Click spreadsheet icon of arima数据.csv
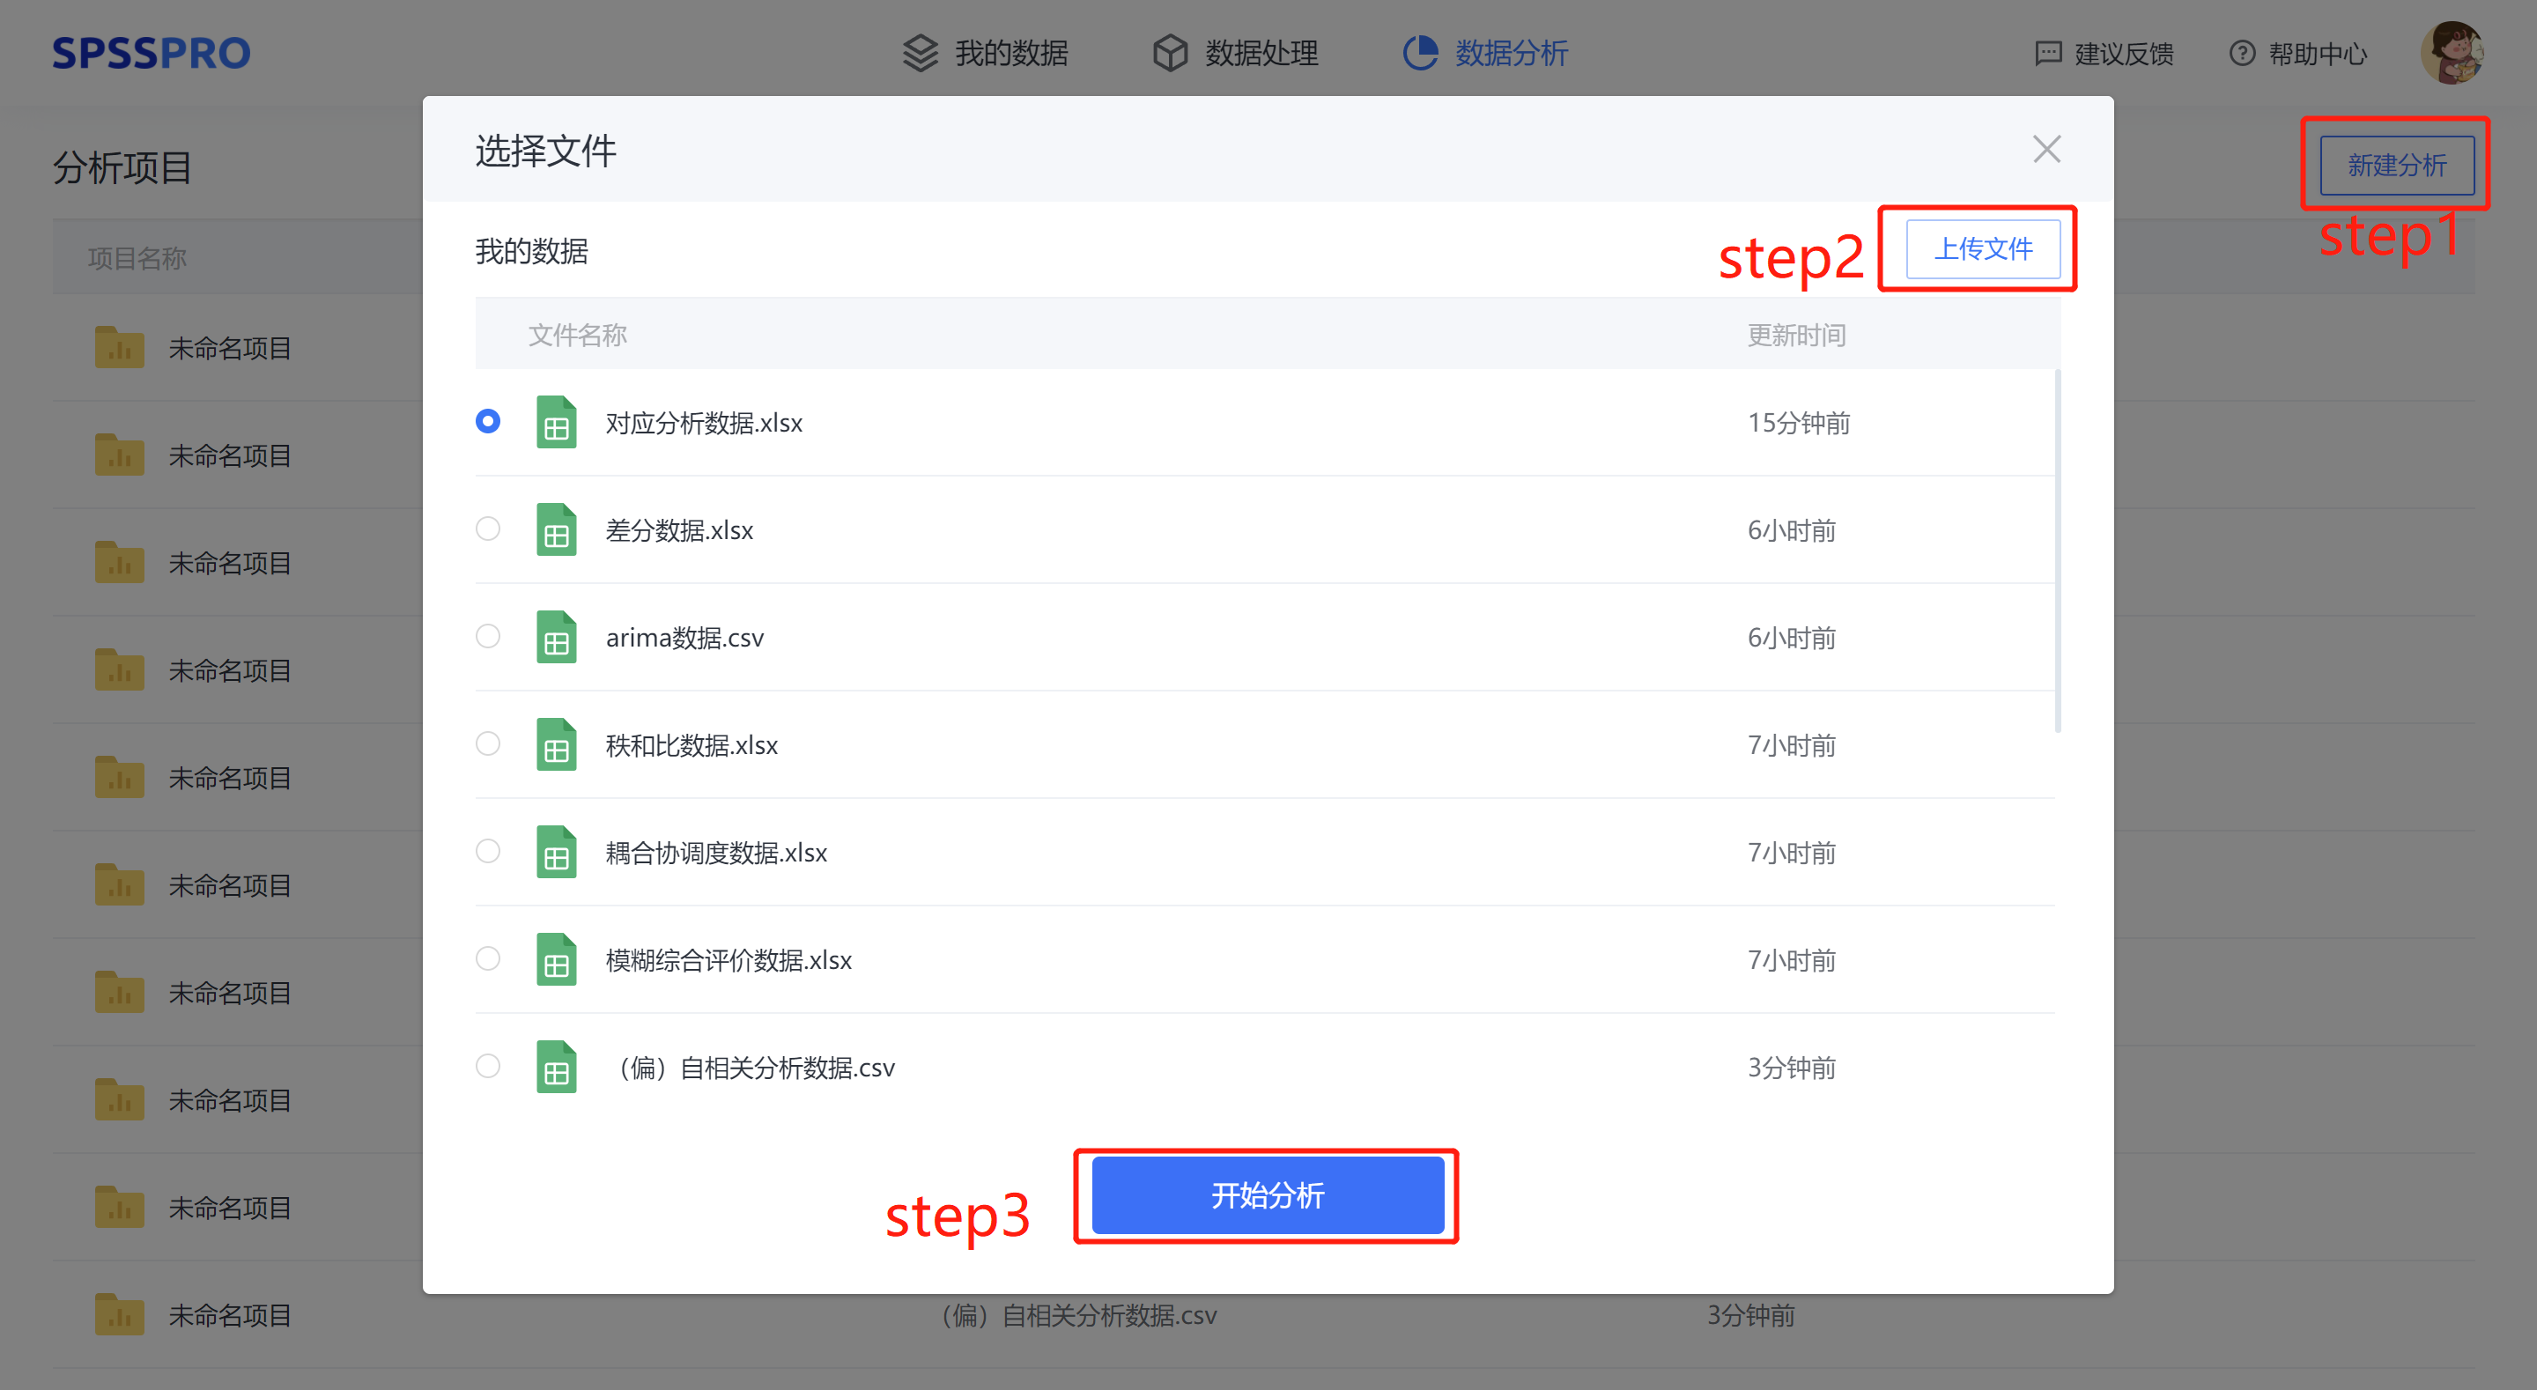Image resolution: width=2537 pixels, height=1390 pixels. 557,638
